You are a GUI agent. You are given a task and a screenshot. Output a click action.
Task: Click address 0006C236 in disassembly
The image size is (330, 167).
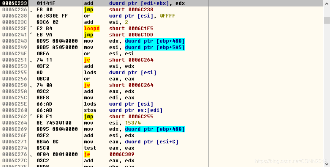pos(14,10)
